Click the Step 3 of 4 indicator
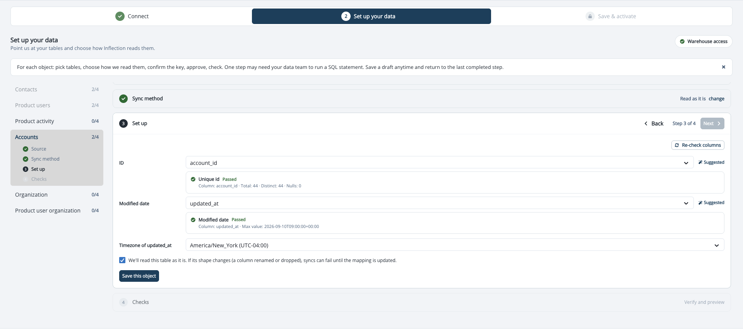 point(684,123)
